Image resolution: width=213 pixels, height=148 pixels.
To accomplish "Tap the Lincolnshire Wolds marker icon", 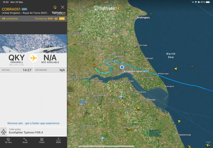I will tap(147, 133).
